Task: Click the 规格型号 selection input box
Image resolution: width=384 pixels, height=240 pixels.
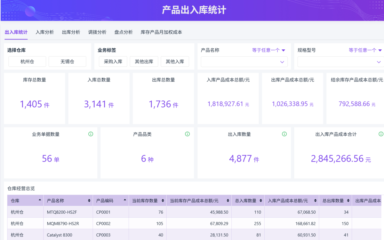Action: 341,62
